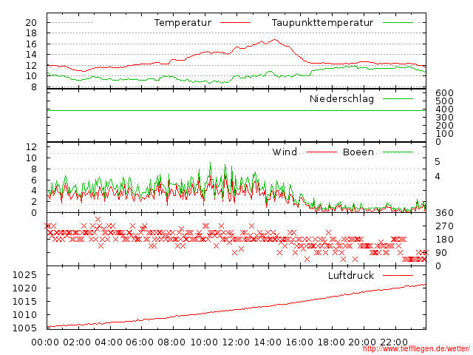
Task: Click the 1015 pressure axis value
Action: (x=24, y=301)
